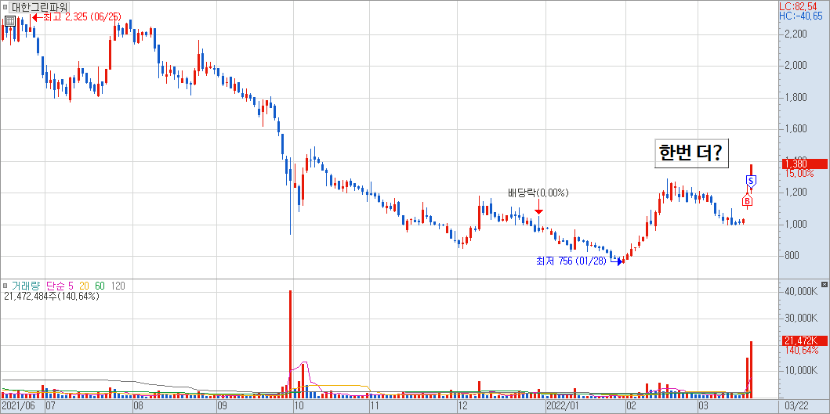Click the 03/22 current date label
830x414 pixels.
tap(796, 406)
